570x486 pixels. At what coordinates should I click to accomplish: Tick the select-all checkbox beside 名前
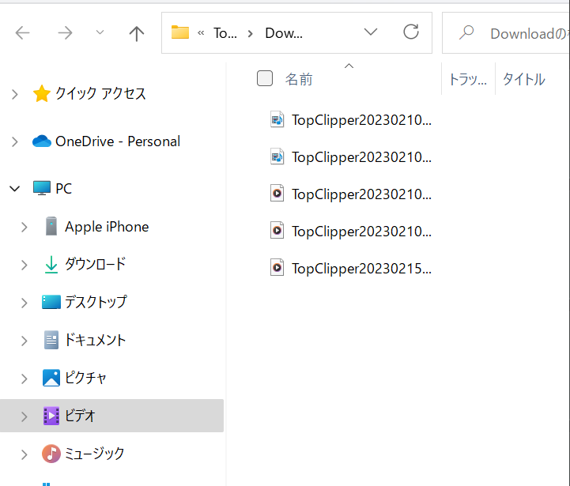[265, 78]
